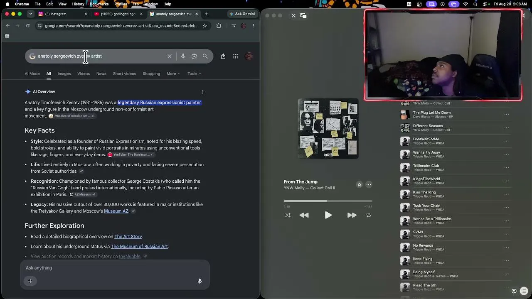Open the Apple menu
Screen dimensions: 532x299
pyautogui.click(x=7, y=4)
